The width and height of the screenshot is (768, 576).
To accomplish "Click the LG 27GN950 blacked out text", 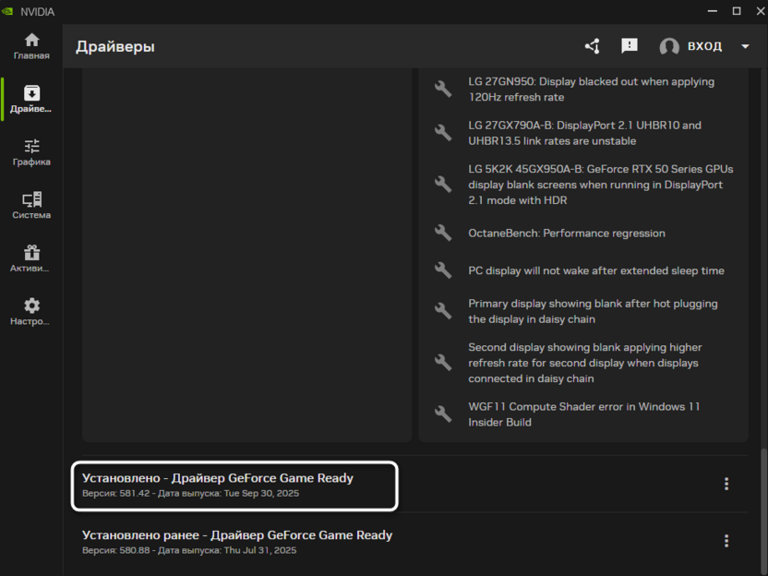I will coord(591,90).
